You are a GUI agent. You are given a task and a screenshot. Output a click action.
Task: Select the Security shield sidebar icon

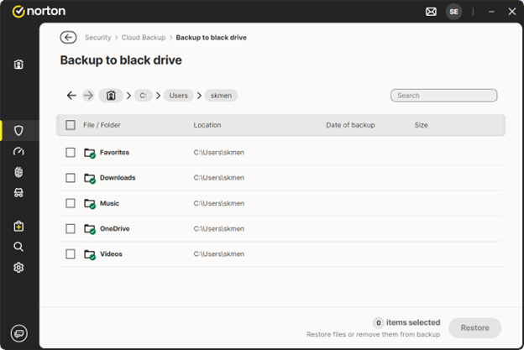click(x=18, y=131)
